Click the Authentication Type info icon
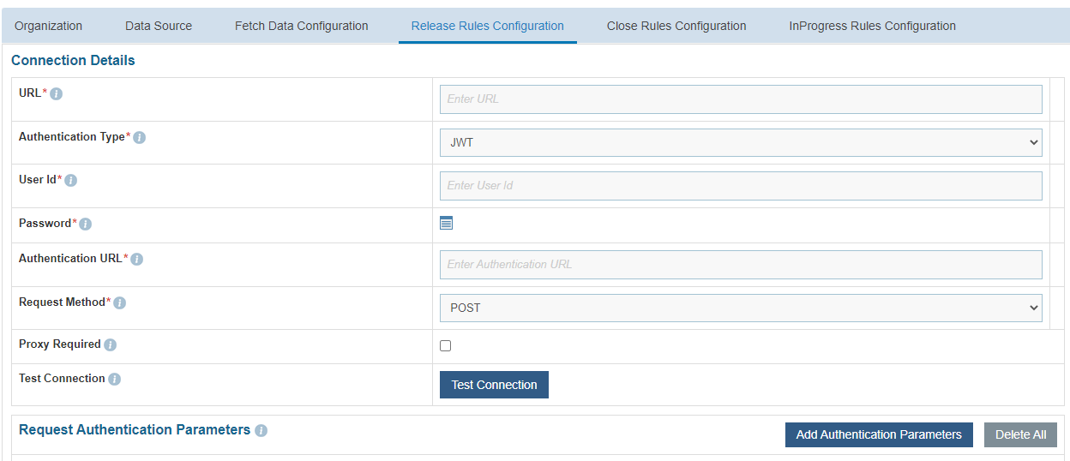The image size is (1070, 461). point(140,137)
